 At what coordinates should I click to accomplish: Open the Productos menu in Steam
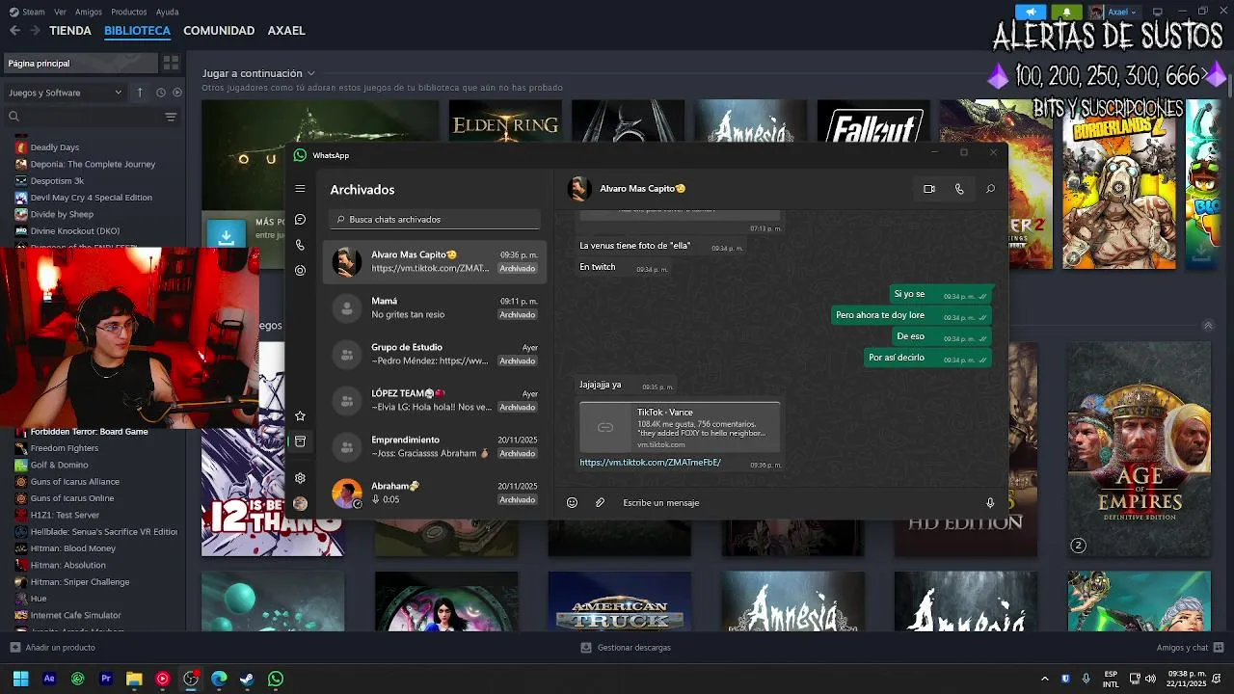point(129,12)
